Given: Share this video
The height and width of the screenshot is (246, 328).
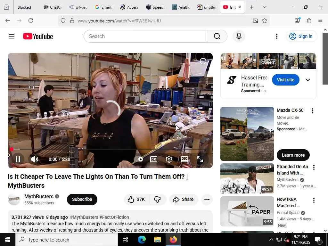Looking at the screenshot, I should pos(183,199).
